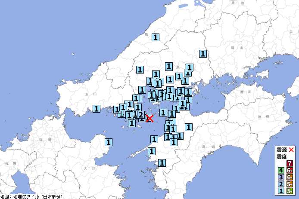The image size is (299, 199).
Task: Click the red X epicenter marker on map
Action: coord(149,119)
